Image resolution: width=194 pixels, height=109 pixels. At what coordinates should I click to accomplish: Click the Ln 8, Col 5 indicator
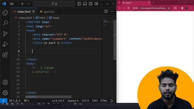tap(58, 101)
